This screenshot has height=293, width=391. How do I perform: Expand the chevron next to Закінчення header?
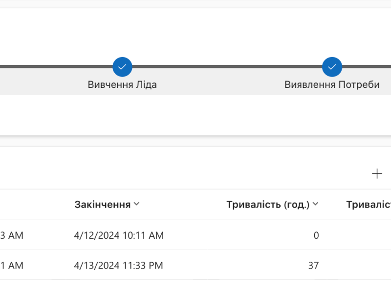(136, 204)
